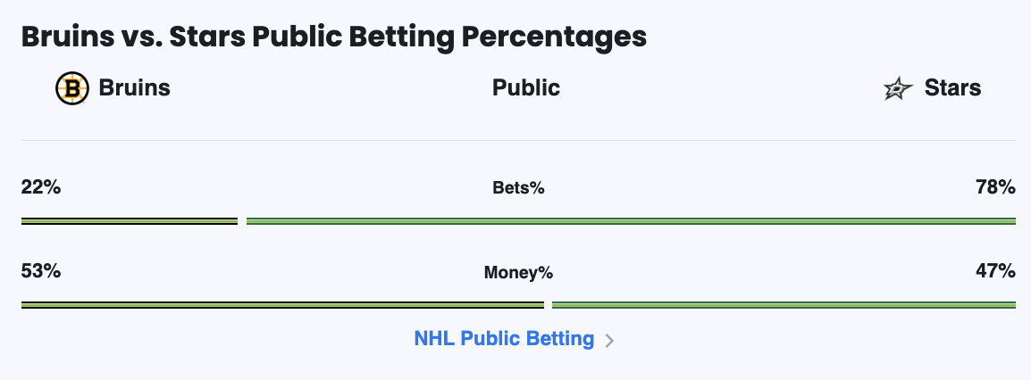Click the Bets% row label
This screenshot has height=380, width=1031.
click(x=518, y=188)
